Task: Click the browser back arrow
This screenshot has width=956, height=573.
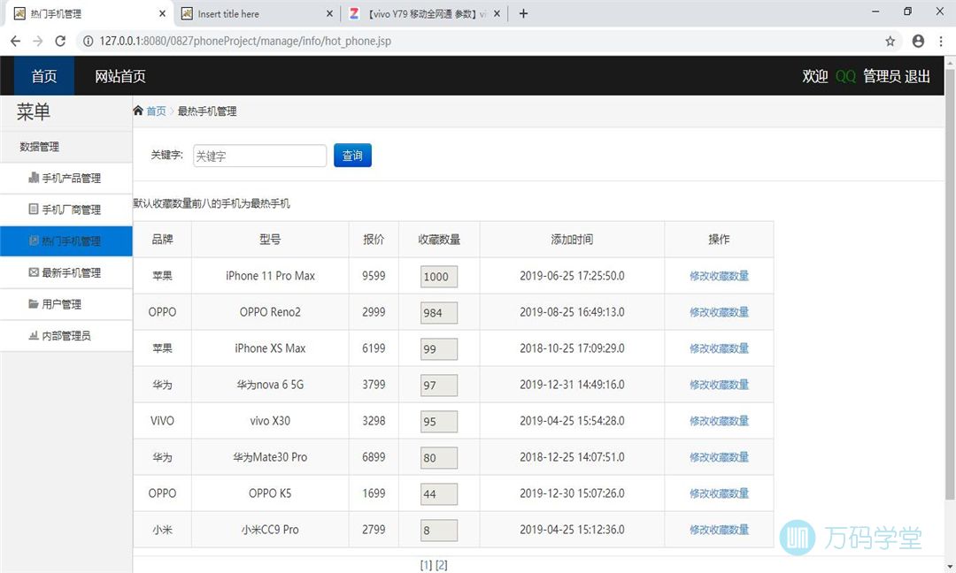Action: point(15,41)
